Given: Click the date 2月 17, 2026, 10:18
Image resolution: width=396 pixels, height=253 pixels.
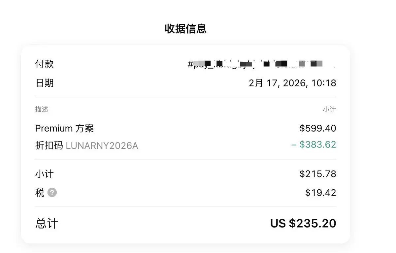Looking at the screenshot, I should [x=292, y=83].
